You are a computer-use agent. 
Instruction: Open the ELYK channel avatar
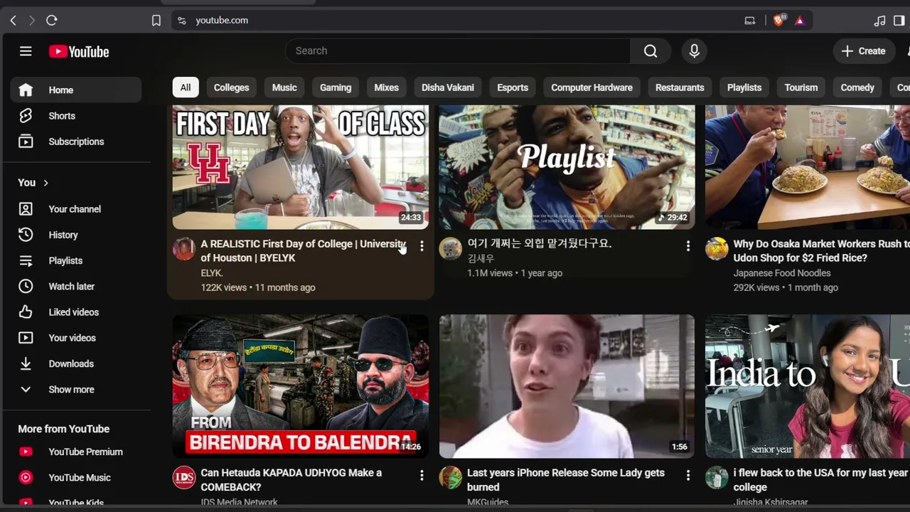tap(184, 249)
